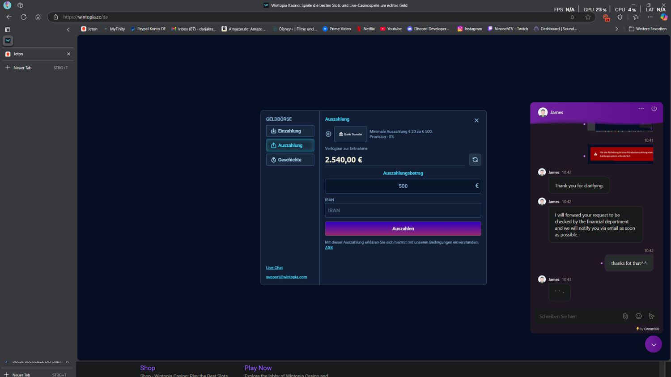Select the Einzahlung tab in wallet
The height and width of the screenshot is (377, 671).
pyautogui.click(x=290, y=131)
